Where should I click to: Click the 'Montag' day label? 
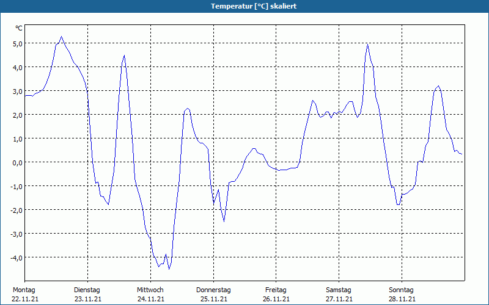click(x=24, y=290)
